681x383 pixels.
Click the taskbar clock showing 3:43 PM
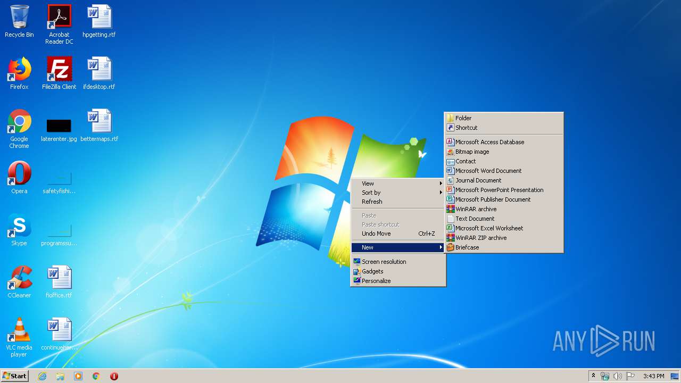click(x=653, y=376)
